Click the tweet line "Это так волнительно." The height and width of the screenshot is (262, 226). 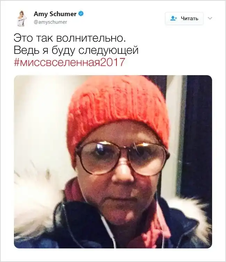pos(70,38)
